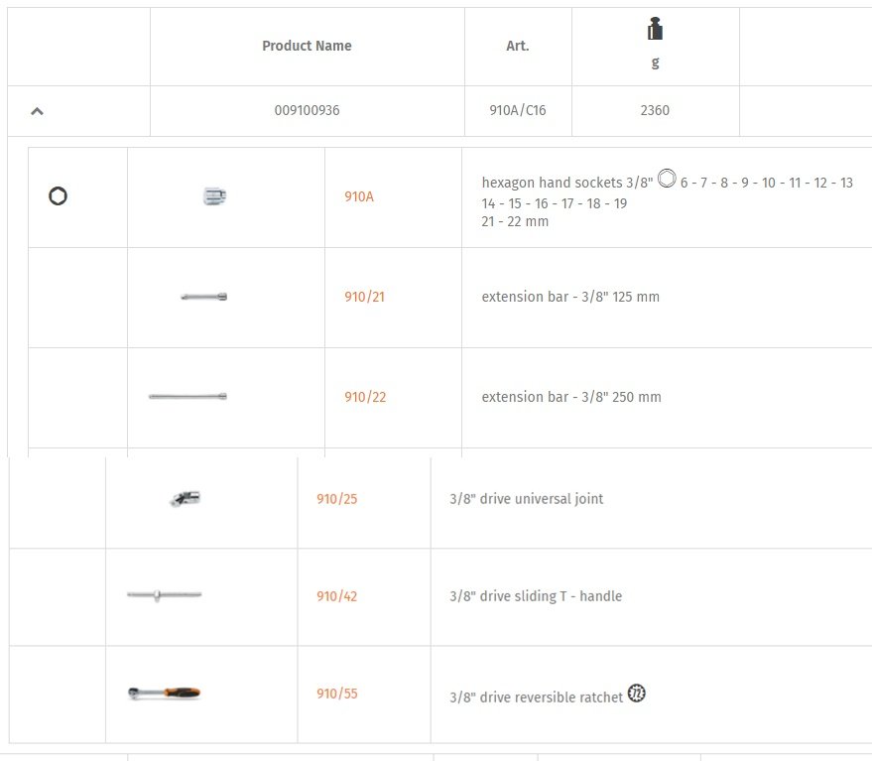This screenshot has height=761, width=872.
Task: Click the Art. column header
Action: (x=518, y=46)
